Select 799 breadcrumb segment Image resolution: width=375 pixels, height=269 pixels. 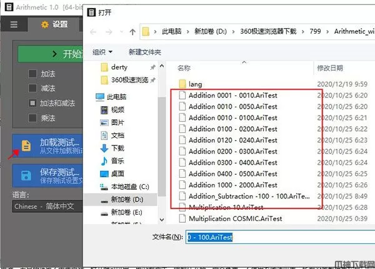coord(315,31)
